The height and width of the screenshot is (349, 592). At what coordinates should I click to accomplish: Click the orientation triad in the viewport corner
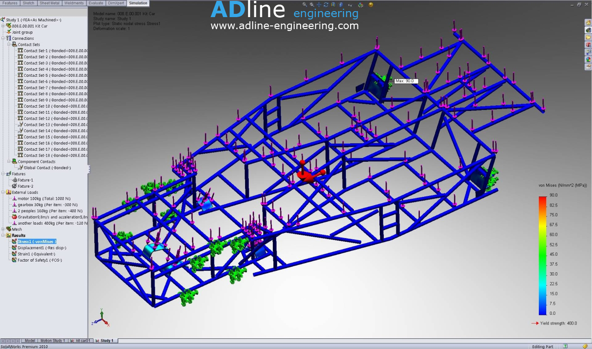coord(100,318)
